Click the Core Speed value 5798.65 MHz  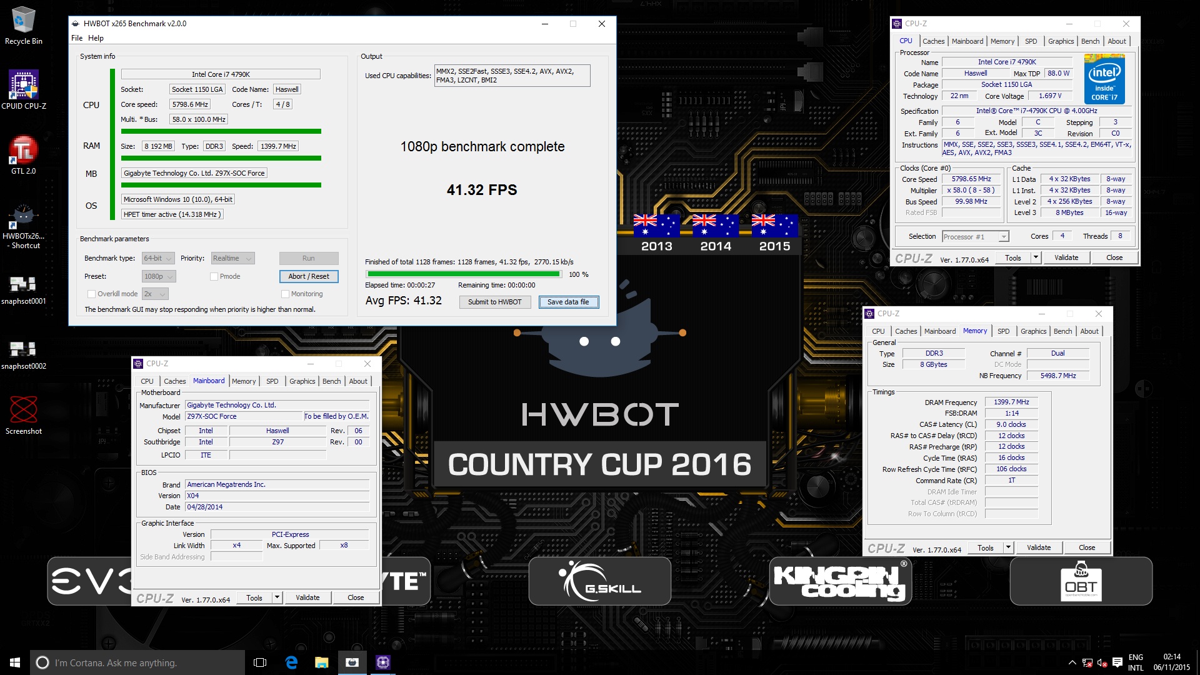click(971, 179)
